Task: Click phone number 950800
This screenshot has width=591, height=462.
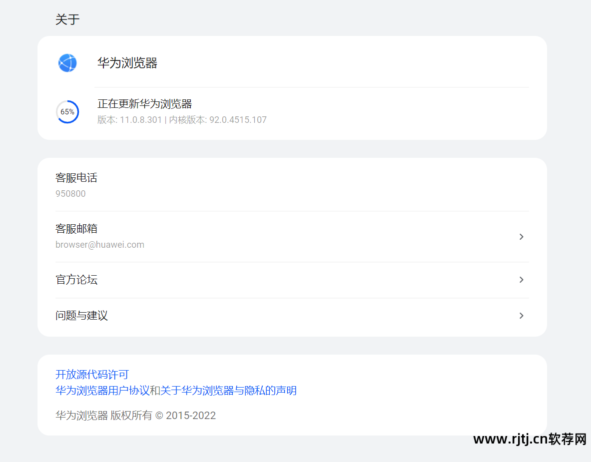Action: click(70, 194)
